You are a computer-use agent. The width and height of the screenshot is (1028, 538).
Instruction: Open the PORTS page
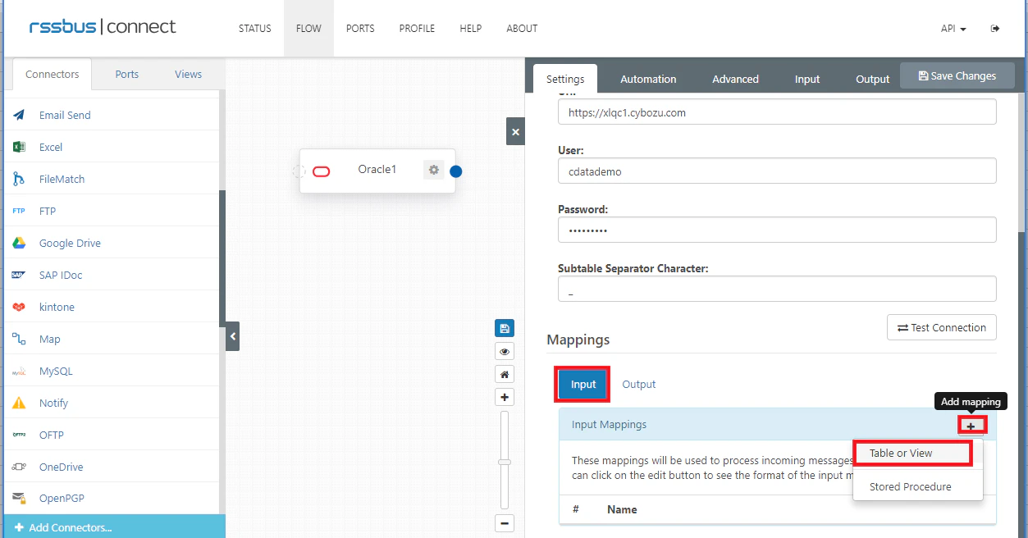(360, 29)
